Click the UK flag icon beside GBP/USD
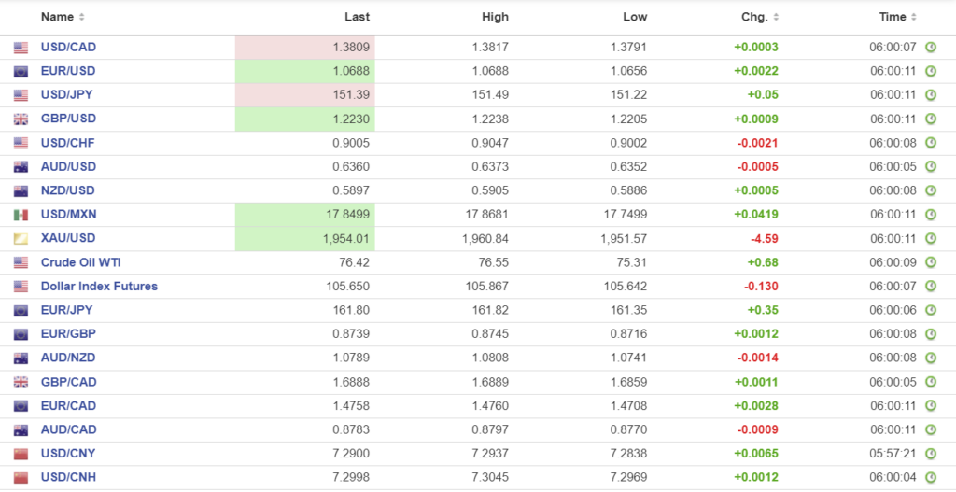This screenshot has width=956, height=492. 21,119
